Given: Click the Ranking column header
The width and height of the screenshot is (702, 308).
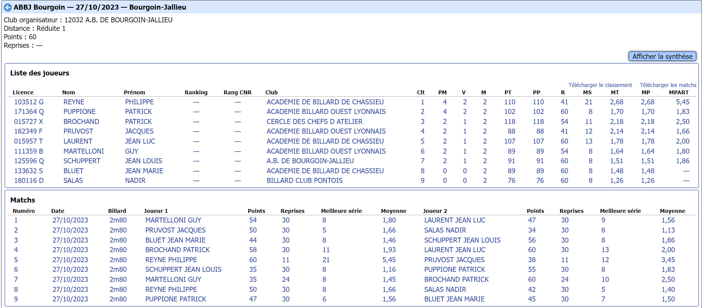Looking at the screenshot, I should pyautogui.click(x=196, y=92).
